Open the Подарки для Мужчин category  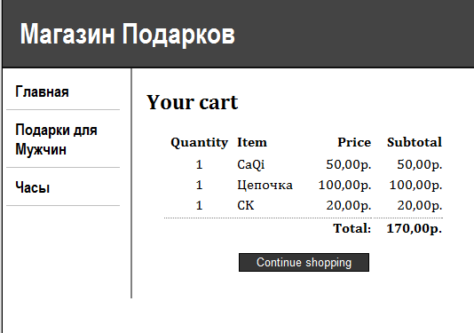click(56, 139)
